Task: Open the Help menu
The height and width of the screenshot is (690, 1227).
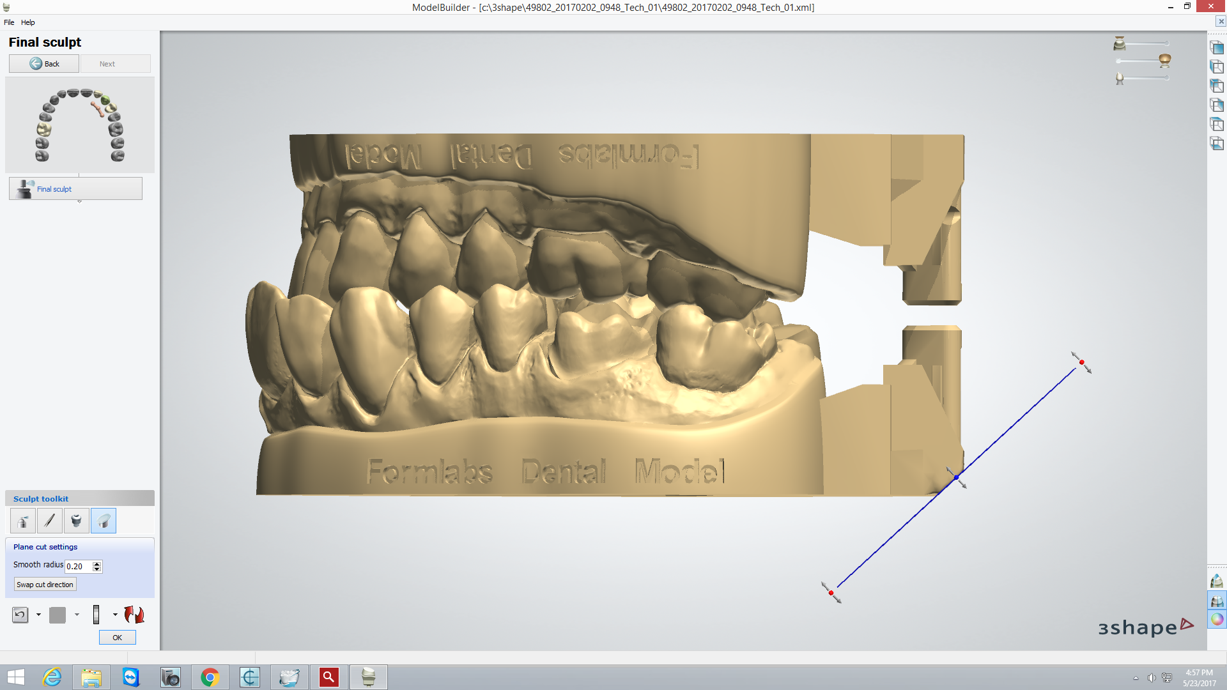Action: click(x=28, y=22)
